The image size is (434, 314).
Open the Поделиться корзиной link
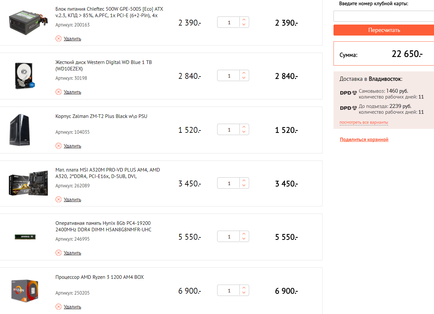[x=364, y=140]
